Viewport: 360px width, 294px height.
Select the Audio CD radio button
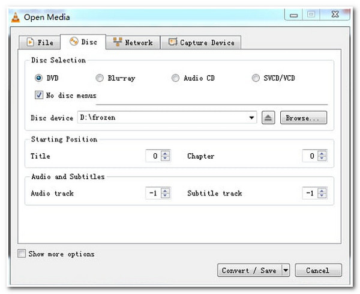click(175, 78)
